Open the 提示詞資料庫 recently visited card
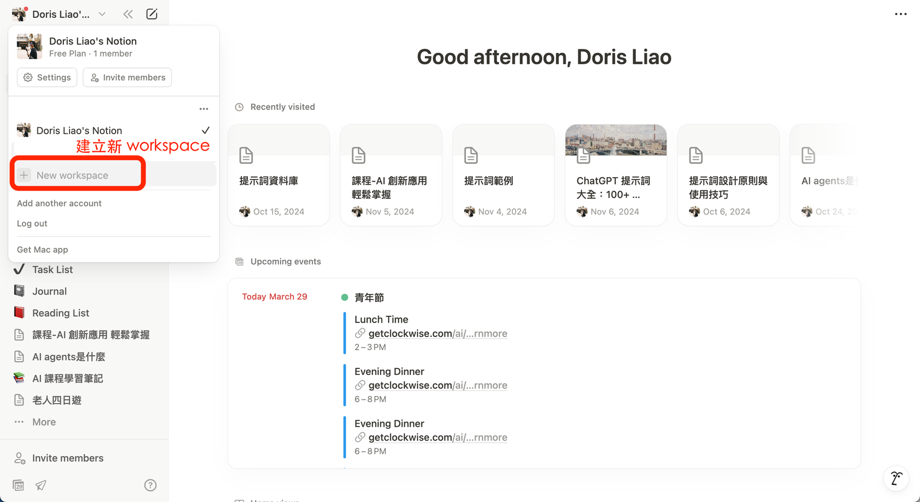Image resolution: width=920 pixels, height=502 pixels. [279, 175]
